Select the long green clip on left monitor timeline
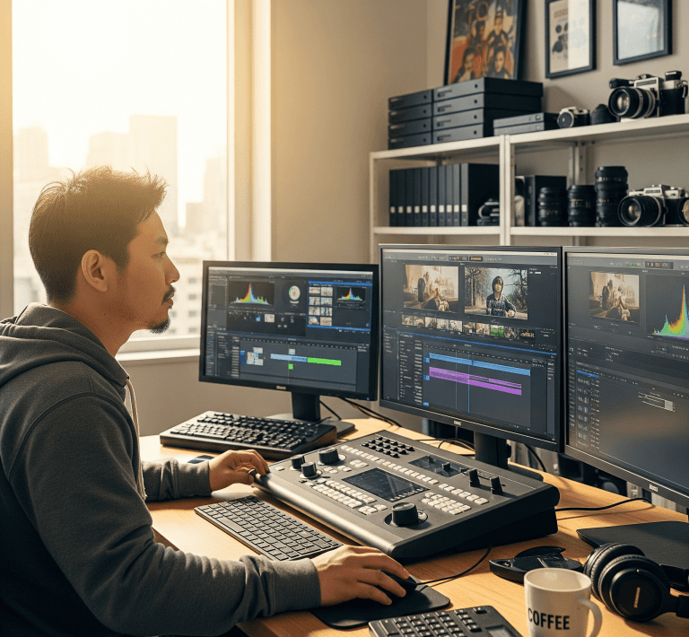689x637 pixels. [324, 362]
